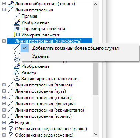Select Добавлять команды более общего случая menu text

tap(76, 48)
